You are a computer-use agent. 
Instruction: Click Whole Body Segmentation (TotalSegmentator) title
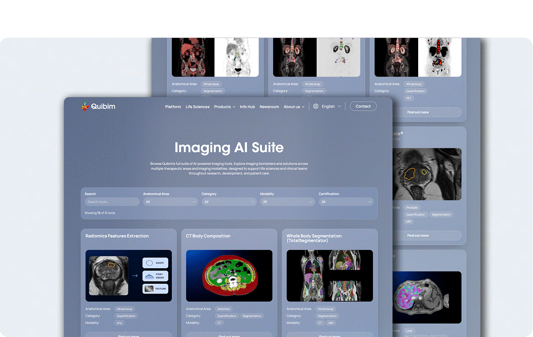click(x=314, y=238)
